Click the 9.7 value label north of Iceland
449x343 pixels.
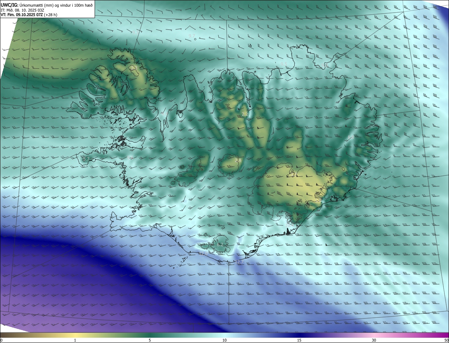(192, 36)
